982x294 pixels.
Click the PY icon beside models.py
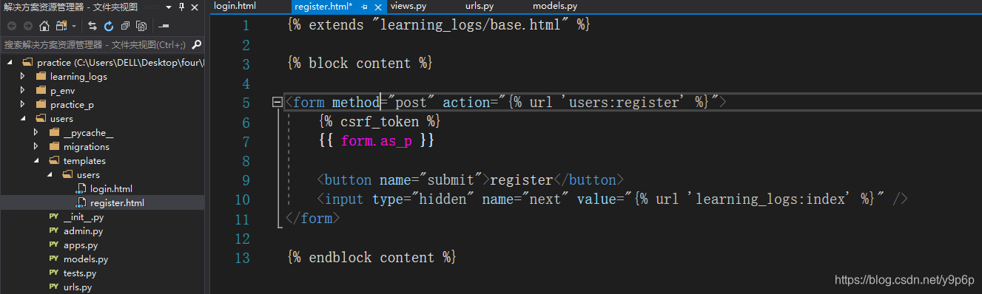coord(53,259)
